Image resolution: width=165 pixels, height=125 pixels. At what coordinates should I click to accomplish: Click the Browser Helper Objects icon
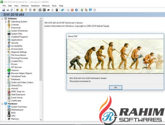[9, 73]
